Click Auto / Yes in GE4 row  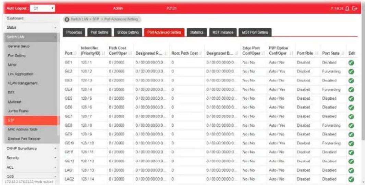click(277, 89)
